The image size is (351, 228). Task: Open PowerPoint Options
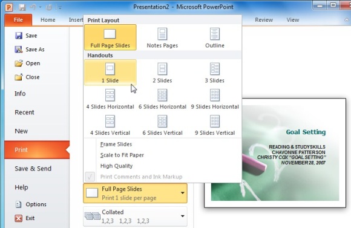[x=31, y=204]
